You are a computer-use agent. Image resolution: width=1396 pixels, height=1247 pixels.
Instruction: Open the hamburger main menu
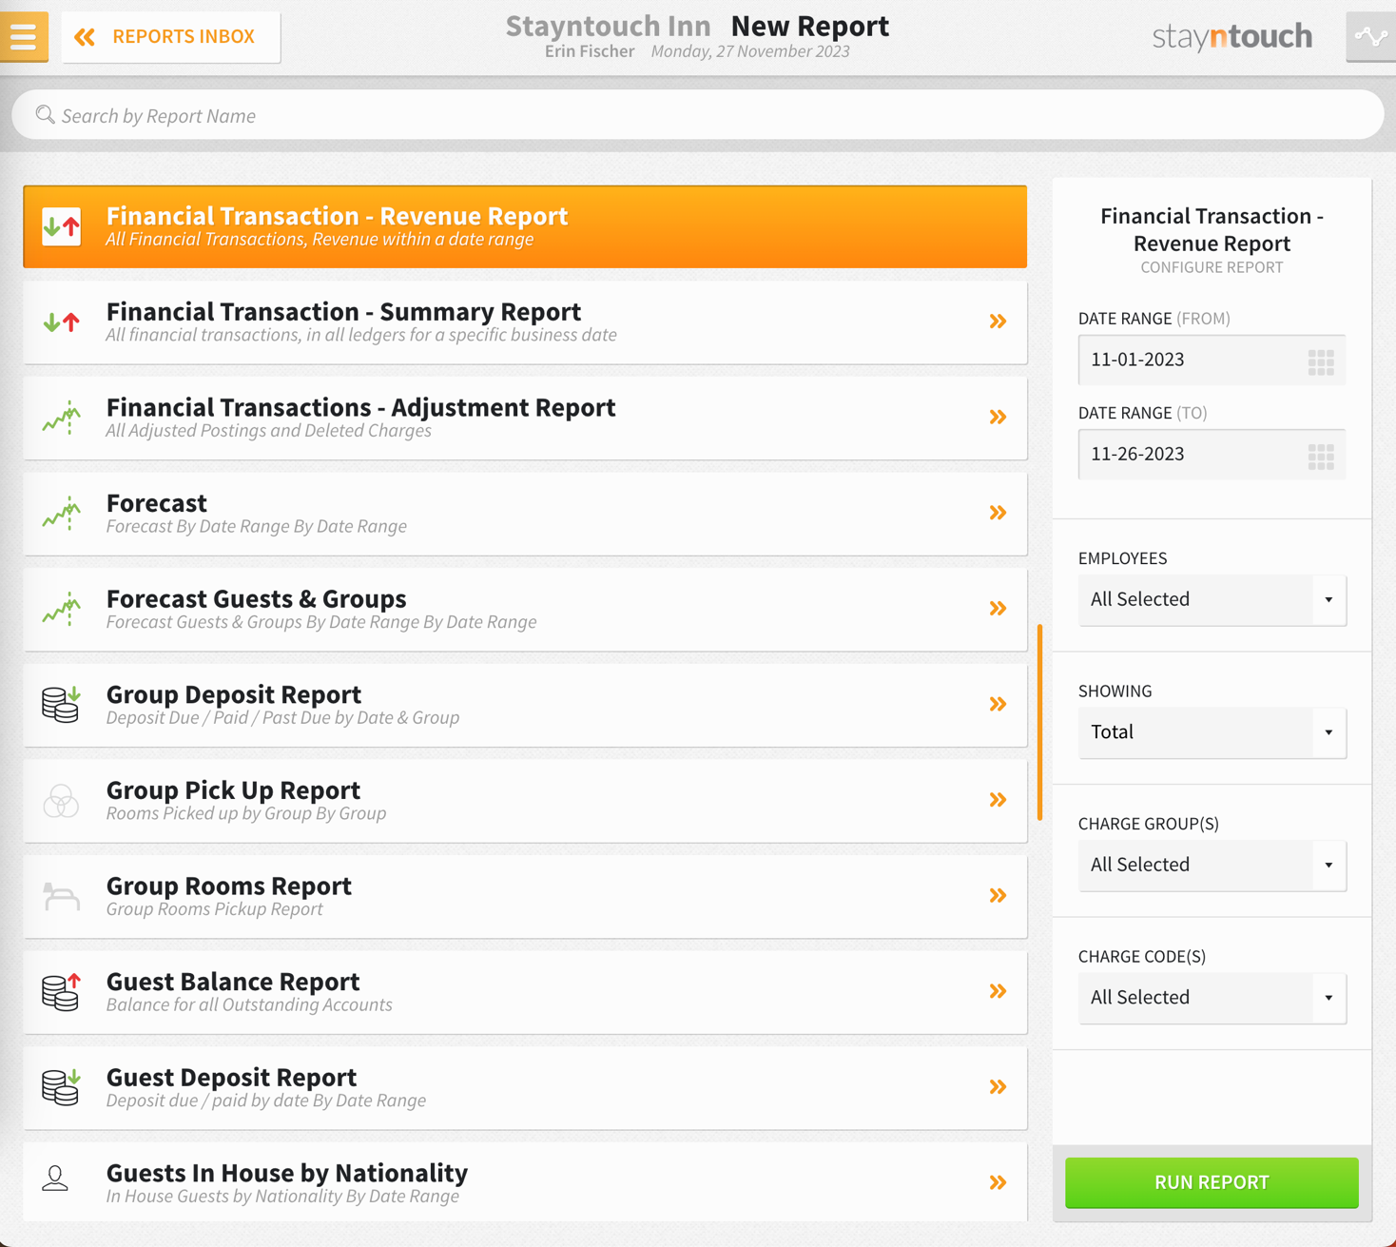tap(24, 36)
